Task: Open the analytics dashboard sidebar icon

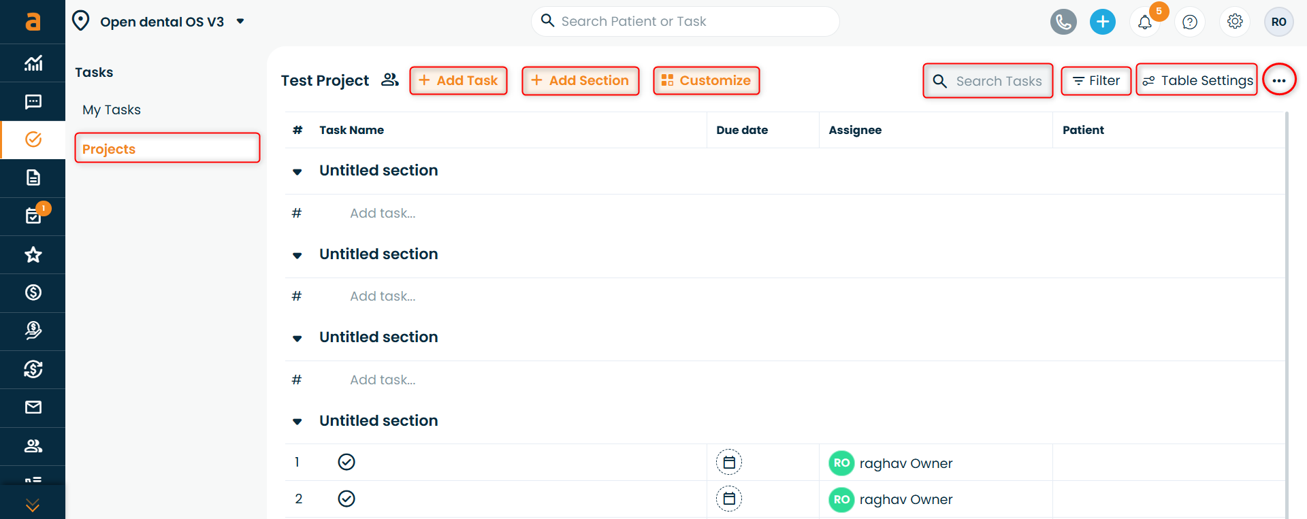Action: click(33, 63)
